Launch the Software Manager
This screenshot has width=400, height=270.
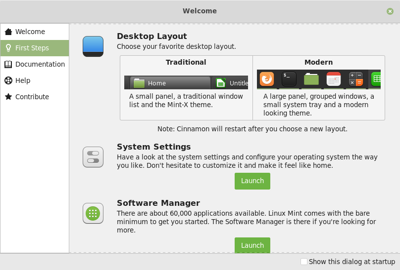point(252,245)
